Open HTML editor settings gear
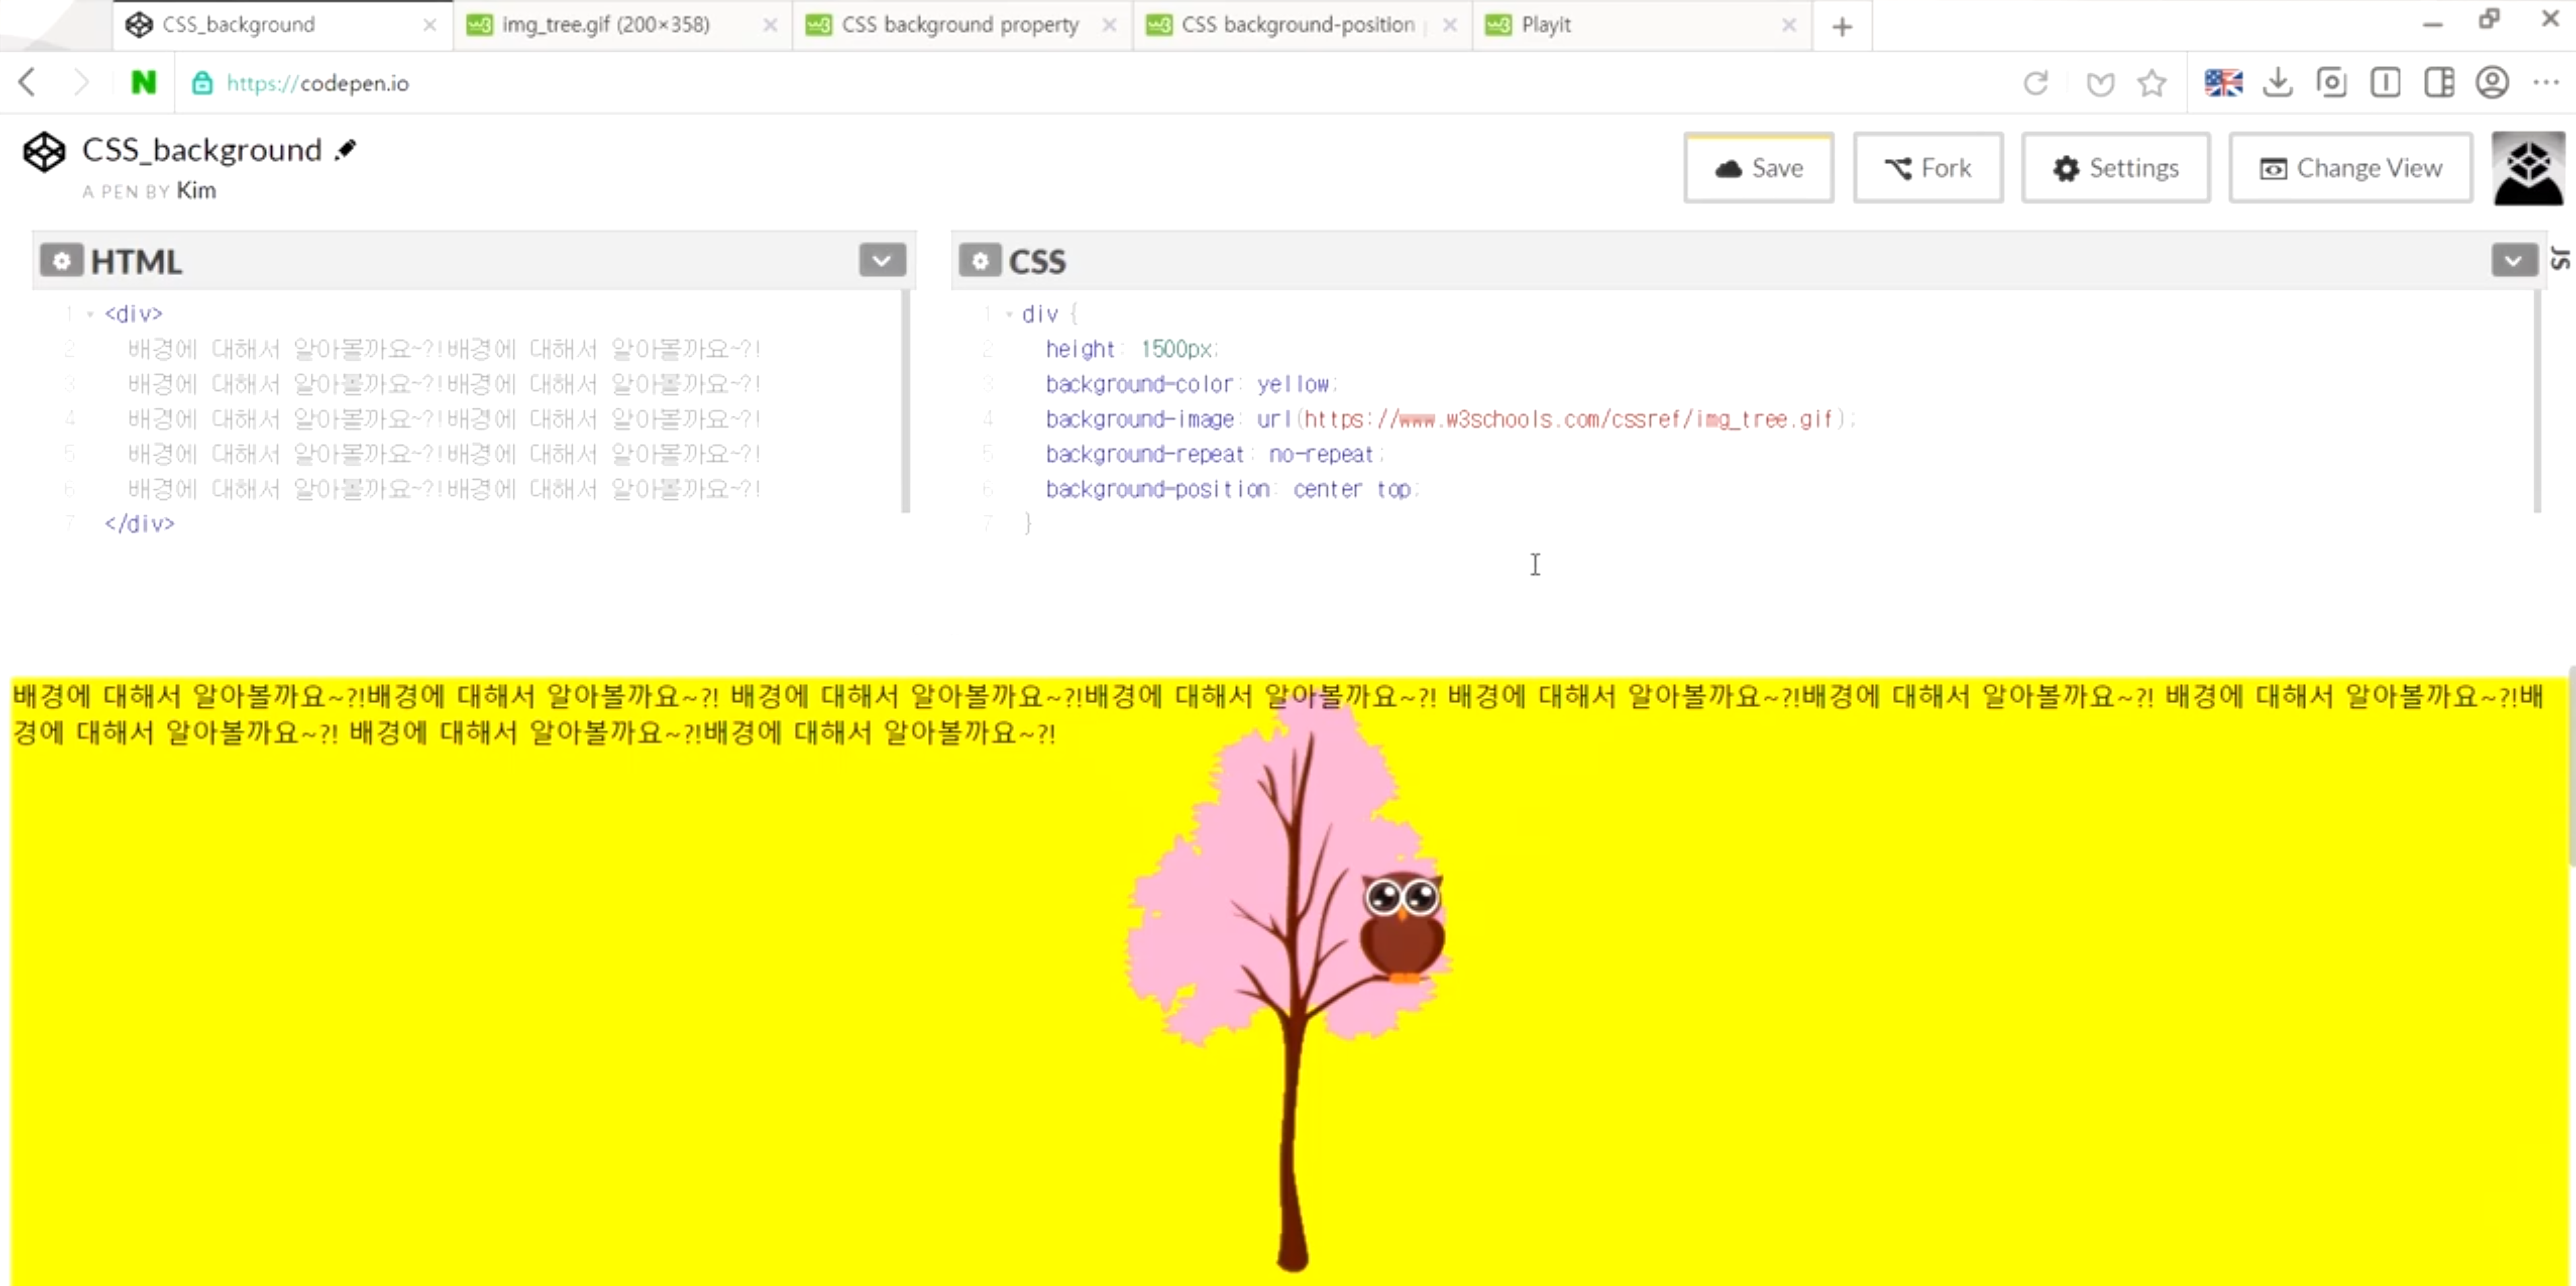This screenshot has height=1286, width=2576. [x=61, y=261]
